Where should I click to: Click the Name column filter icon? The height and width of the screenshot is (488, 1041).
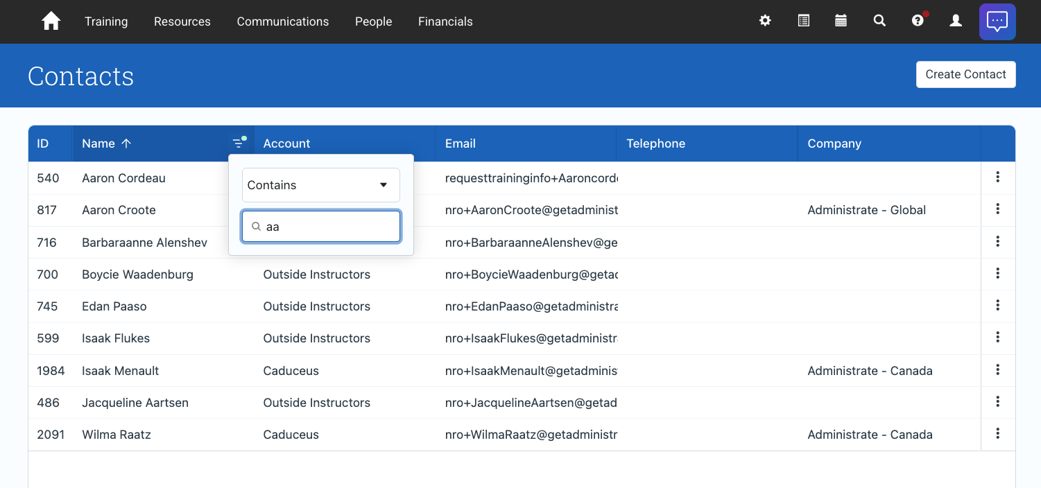[239, 143]
